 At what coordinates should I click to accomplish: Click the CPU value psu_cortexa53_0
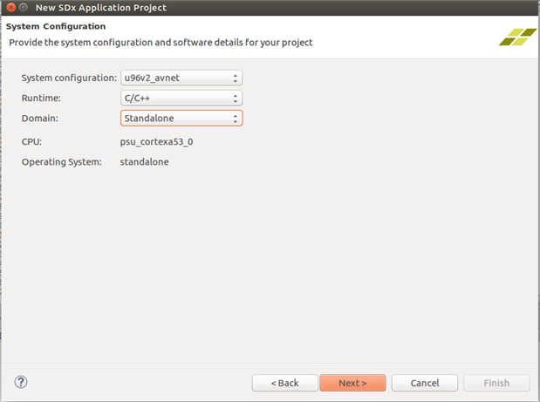tap(156, 140)
